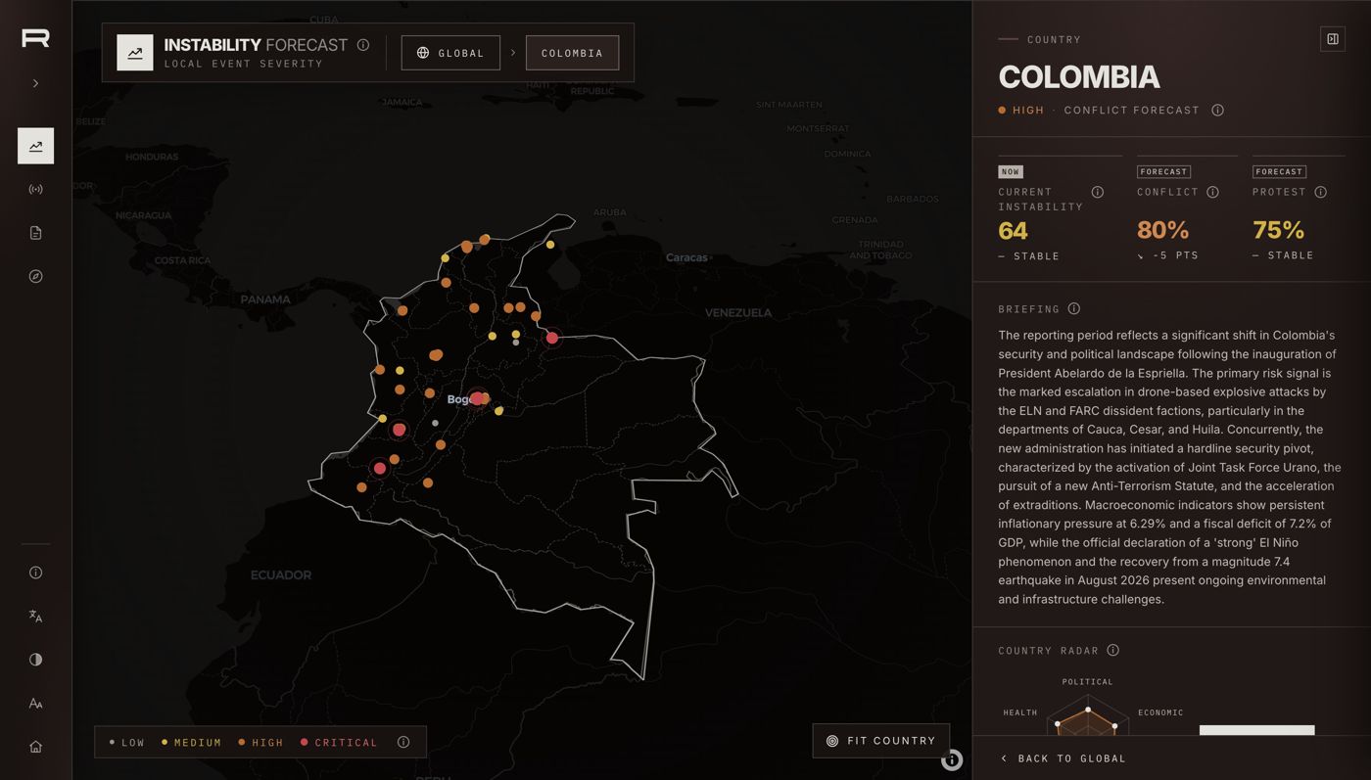Click the Fit Country button
Viewport: 1371px width, 780px height.
point(881,741)
